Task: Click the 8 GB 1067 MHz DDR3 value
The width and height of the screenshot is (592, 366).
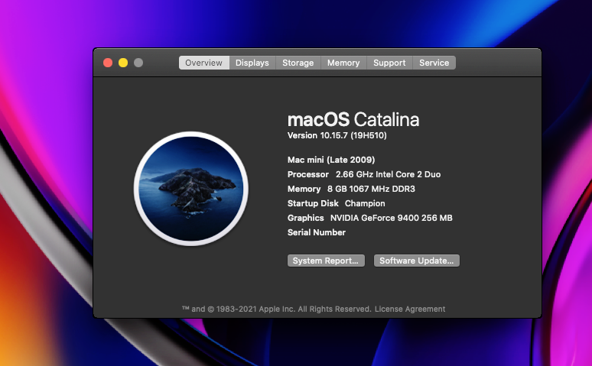Action: click(x=371, y=189)
